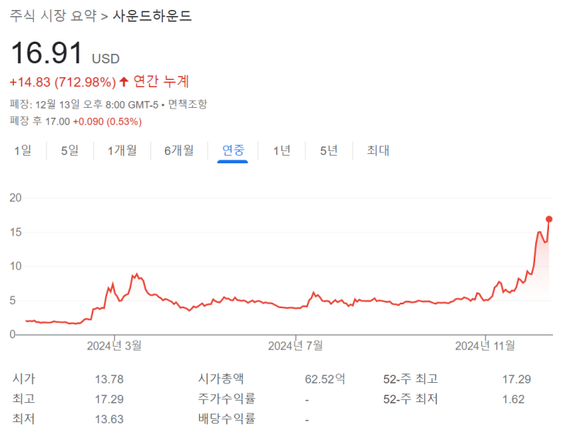
Task: Click the +14.83 (712.98%) change value
Action: (62, 82)
